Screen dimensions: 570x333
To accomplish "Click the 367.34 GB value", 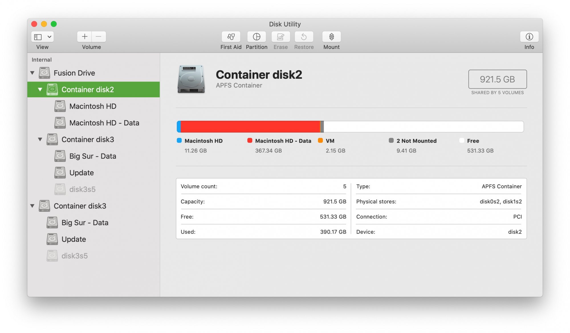I will click(268, 151).
